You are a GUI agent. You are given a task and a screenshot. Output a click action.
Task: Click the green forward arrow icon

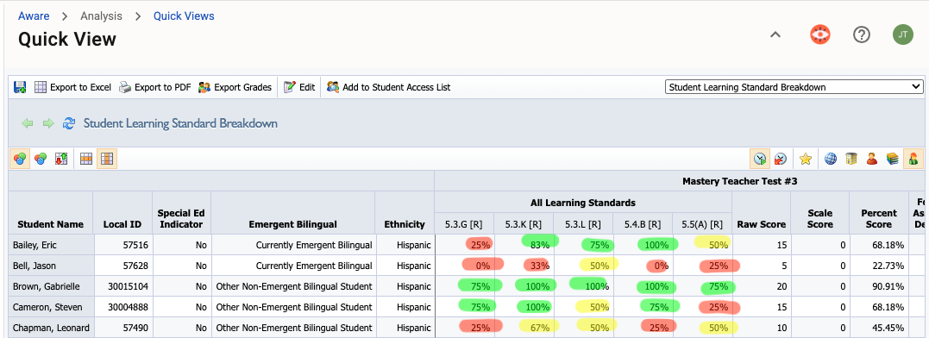[x=48, y=123]
